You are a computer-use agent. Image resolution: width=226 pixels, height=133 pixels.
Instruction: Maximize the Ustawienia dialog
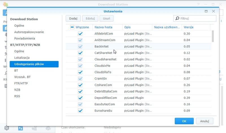coord(206,11)
